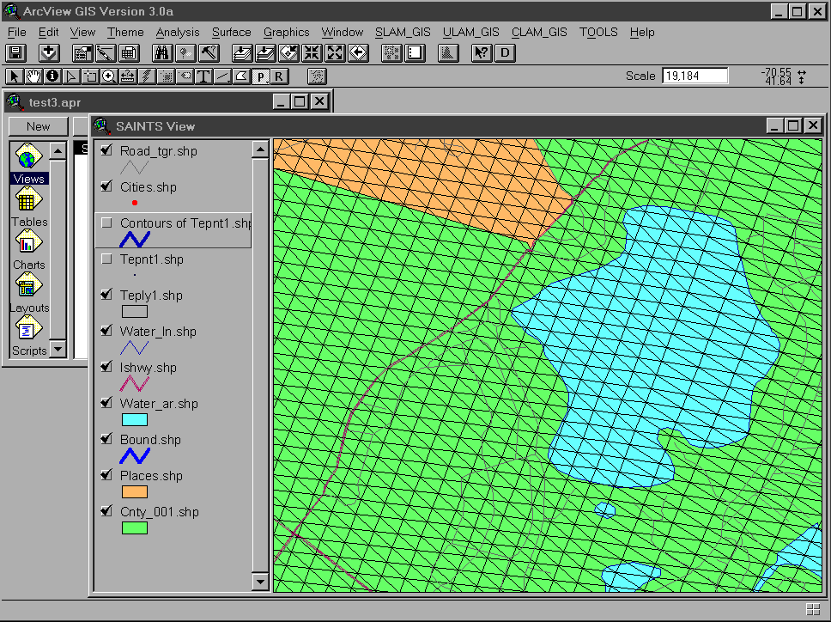831x622 pixels.
Task: Enable Contours of Tepnt1.shp theme checkbox
Action: tap(106, 223)
